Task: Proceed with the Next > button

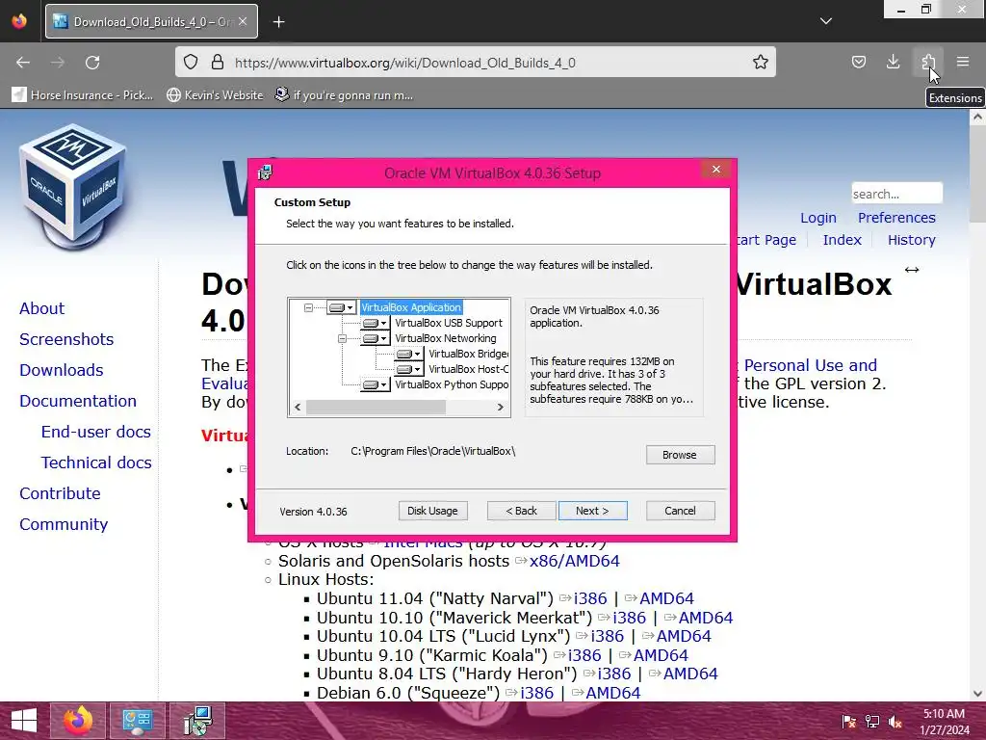Action: coord(592,511)
